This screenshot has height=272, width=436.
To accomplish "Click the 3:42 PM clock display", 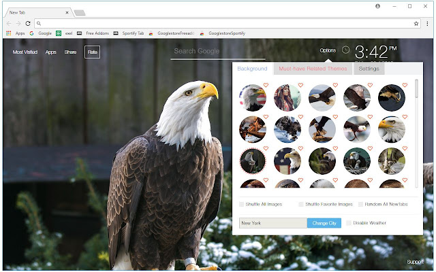I will [375, 52].
